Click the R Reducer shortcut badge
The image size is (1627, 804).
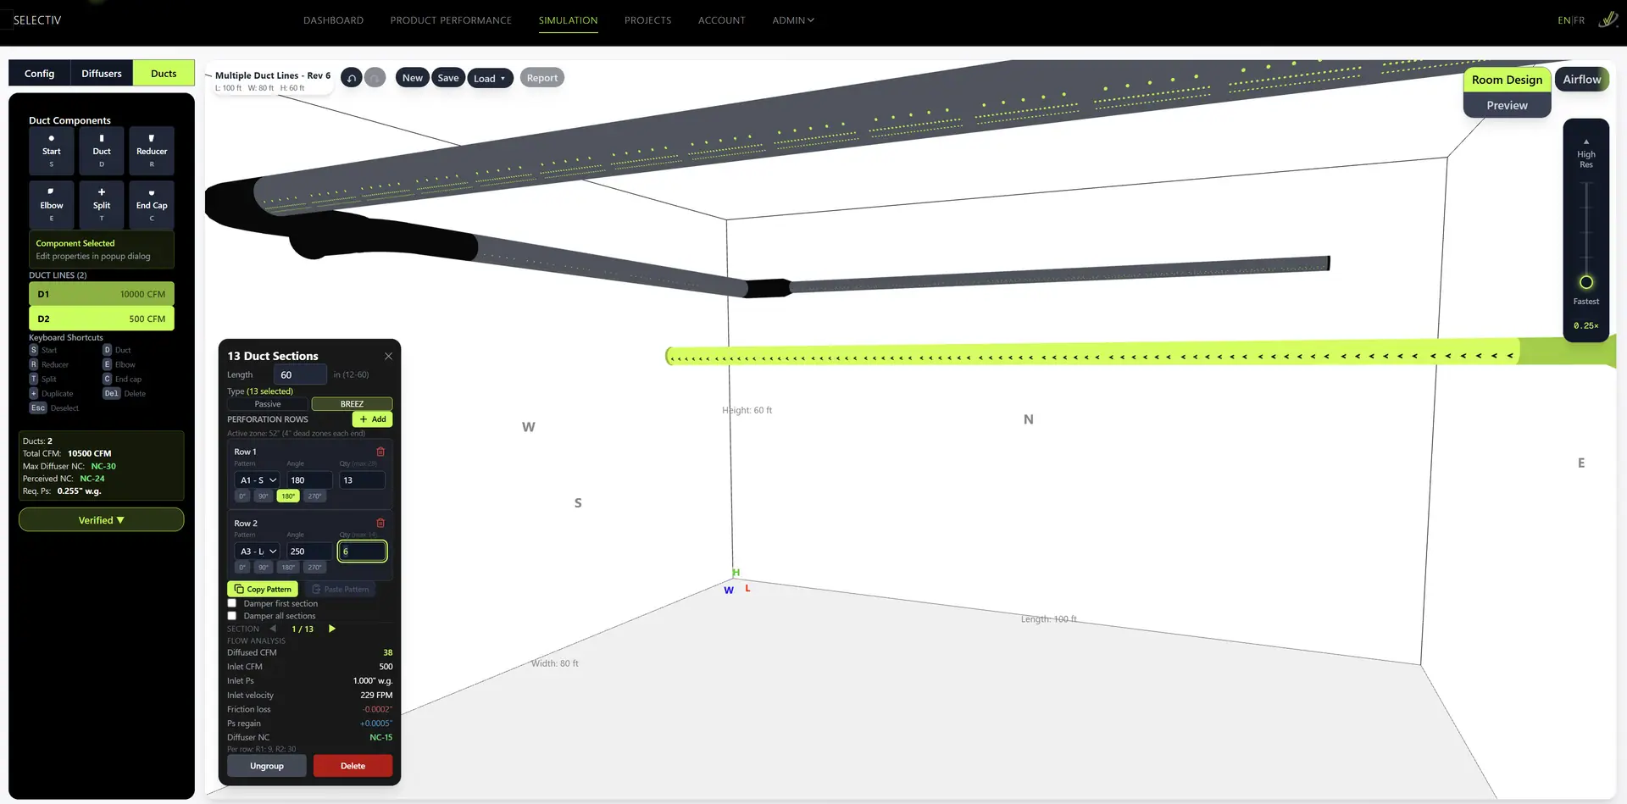click(34, 364)
